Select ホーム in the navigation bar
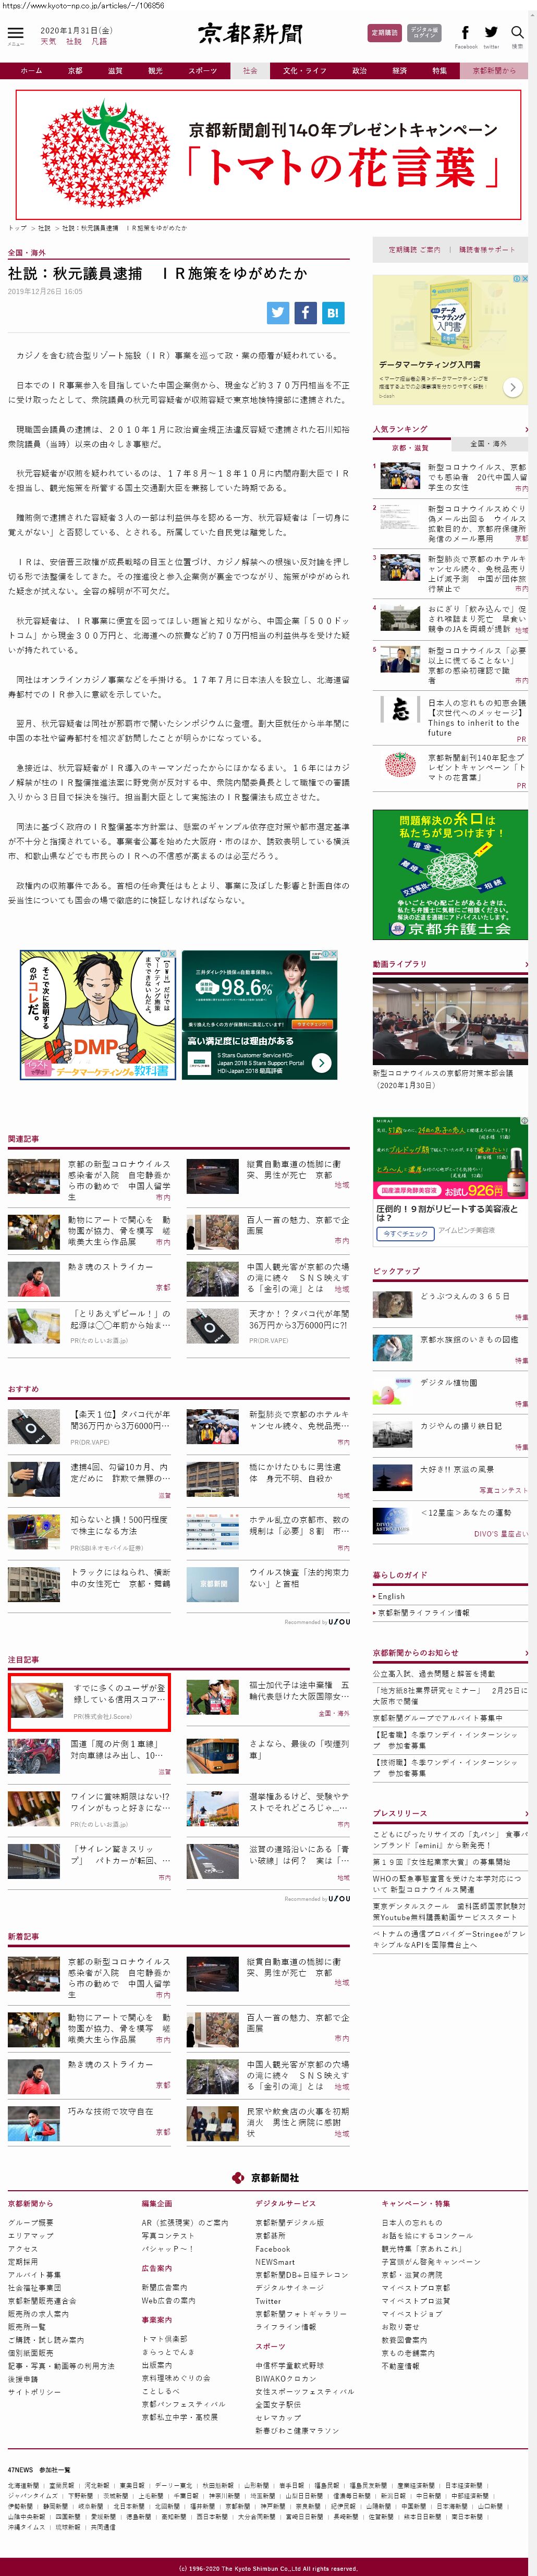Screen dimensions: 537x2576 tap(31, 71)
